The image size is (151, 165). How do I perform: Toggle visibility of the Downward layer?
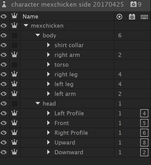4,152
